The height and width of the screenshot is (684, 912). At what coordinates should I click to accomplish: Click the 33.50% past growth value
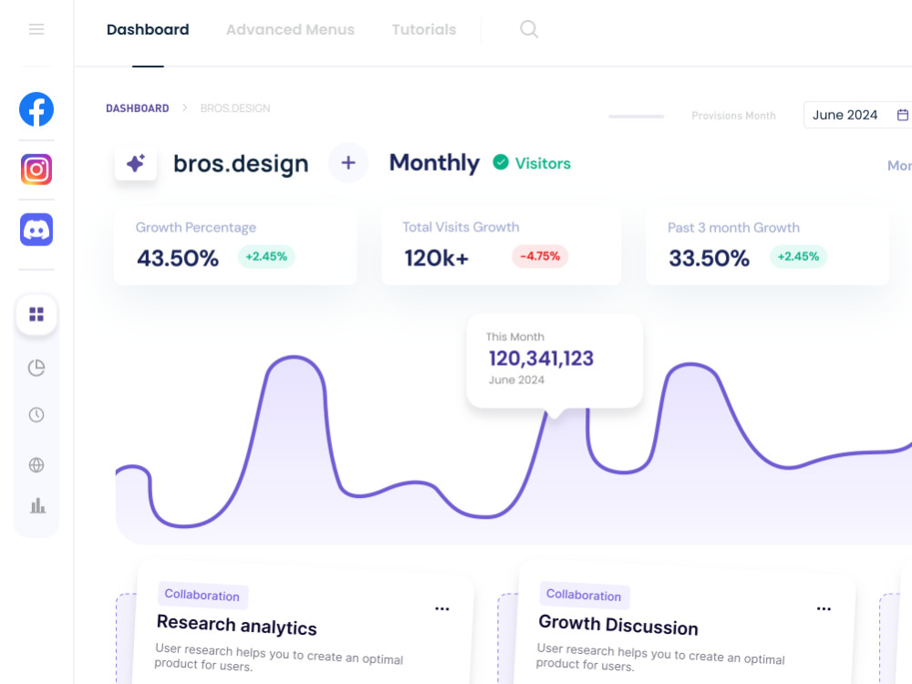709,258
